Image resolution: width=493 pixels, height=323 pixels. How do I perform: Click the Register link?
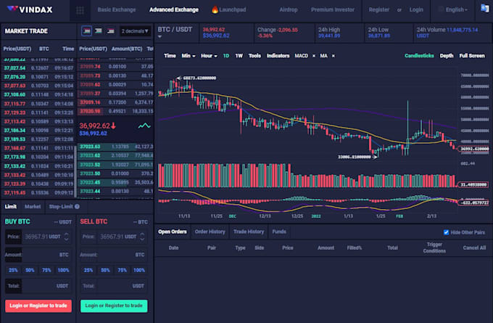click(379, 9)
